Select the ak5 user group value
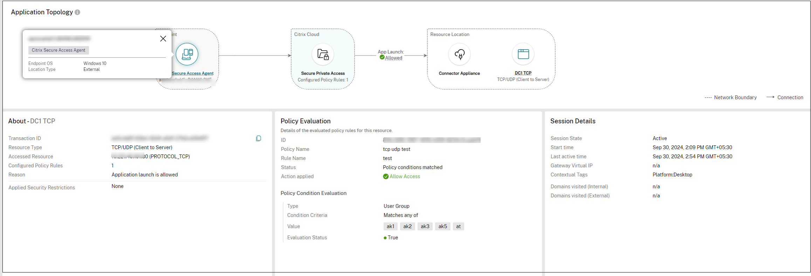Viewport: 811px width, 276px height. coord(442,226)
